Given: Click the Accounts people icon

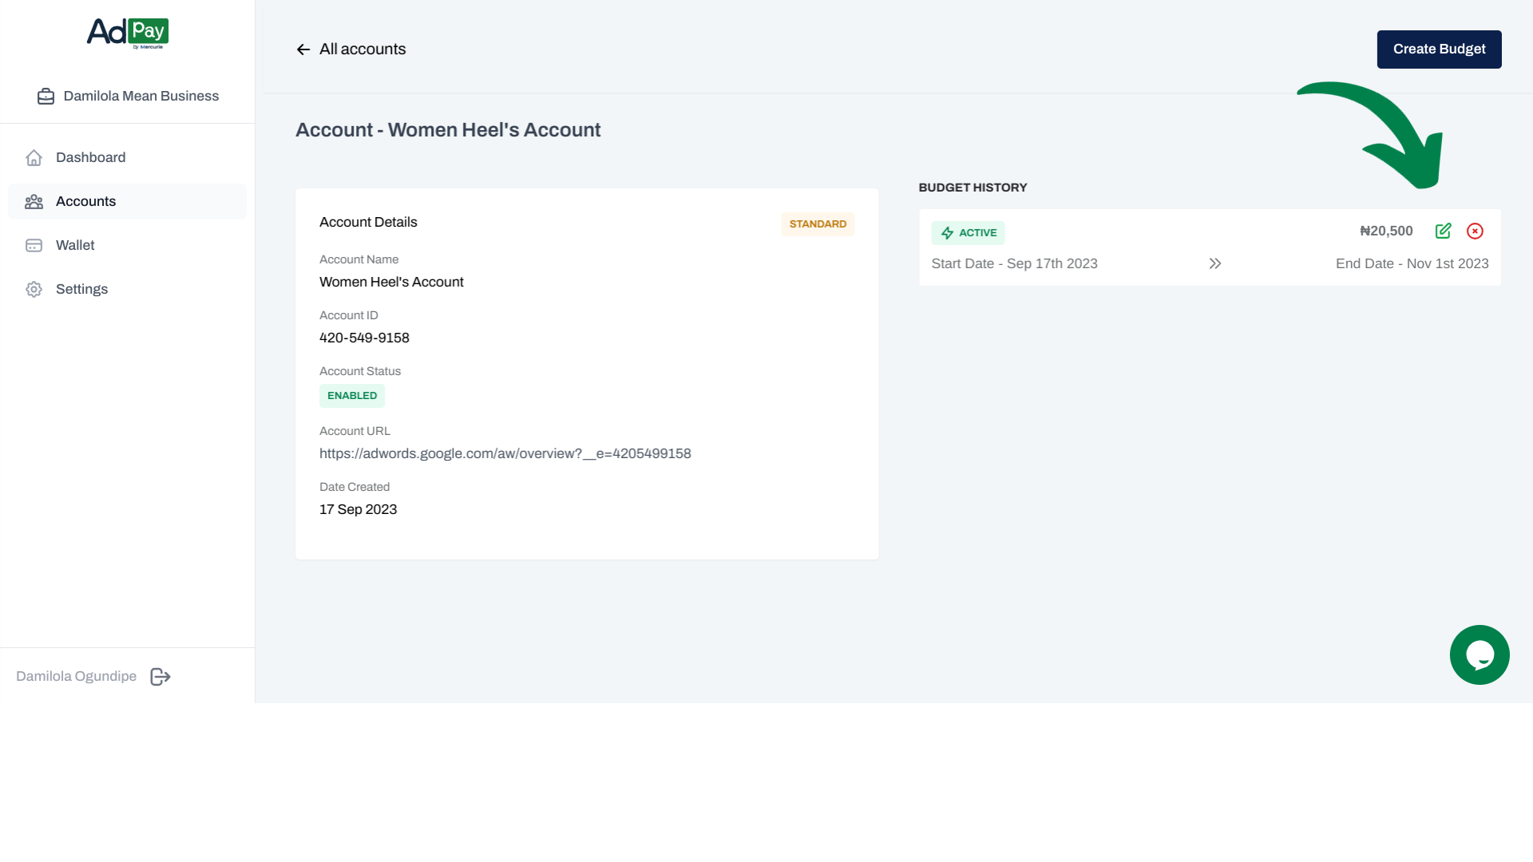Looking at the screenshot, I should pos(34,202).
